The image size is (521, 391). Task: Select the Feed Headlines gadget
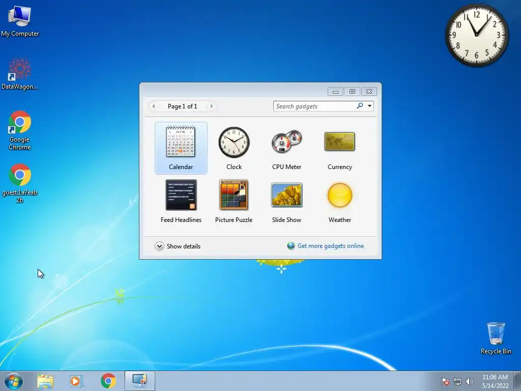(181, 201)
